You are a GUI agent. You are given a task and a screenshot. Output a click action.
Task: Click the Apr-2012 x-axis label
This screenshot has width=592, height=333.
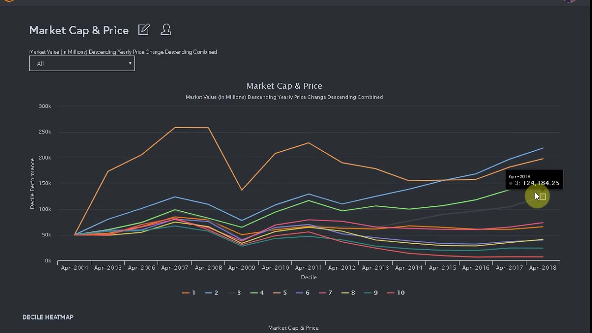[x=342, y=268]
